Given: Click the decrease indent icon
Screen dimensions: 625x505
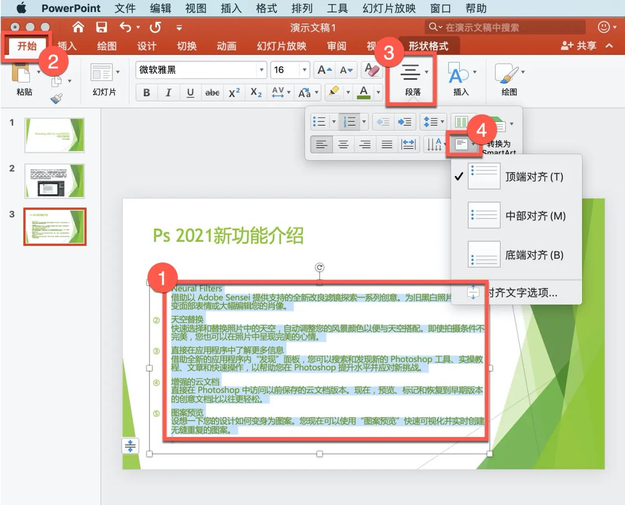Looking at the screenshot, I should 383,121.
